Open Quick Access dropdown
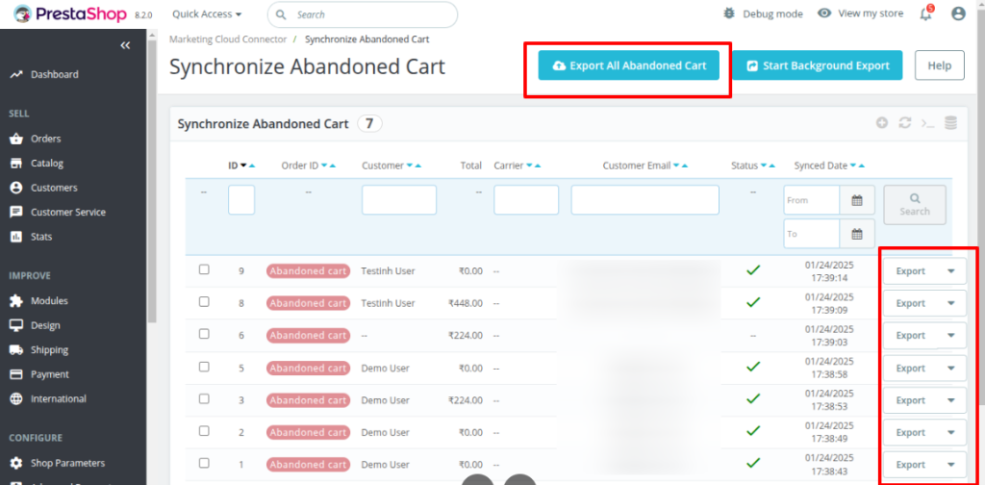Screen dimensions: 985x485 pyautogui.click(x=207, y=13)
